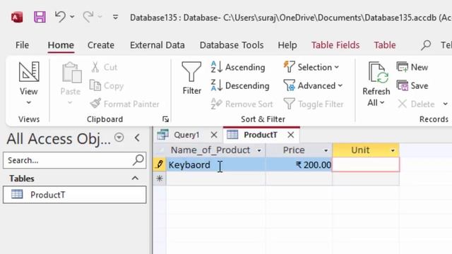
Task: Click the ₹ 200.00 price cell
Action: point(299,164)
